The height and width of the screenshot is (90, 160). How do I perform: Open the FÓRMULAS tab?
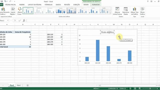48,4
